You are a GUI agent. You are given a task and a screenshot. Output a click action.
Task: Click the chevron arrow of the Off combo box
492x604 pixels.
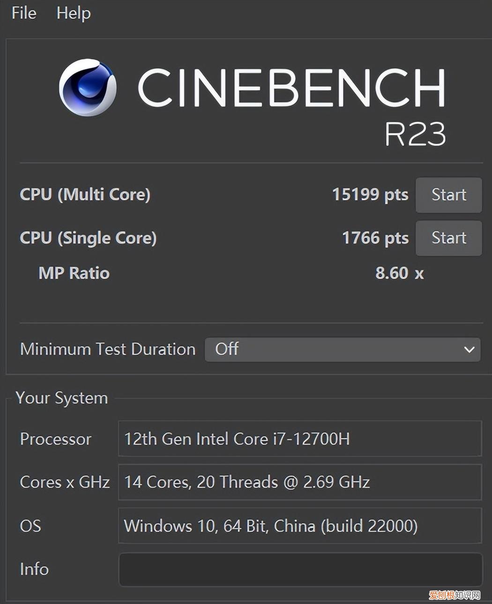point(469,350)
